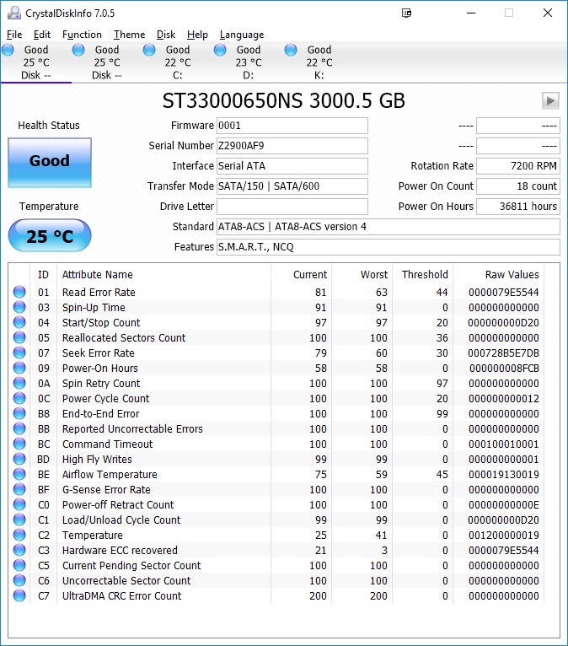Switch to the C: drive tab
This screenshot has width=568, height=646.
tap(178, 62)
